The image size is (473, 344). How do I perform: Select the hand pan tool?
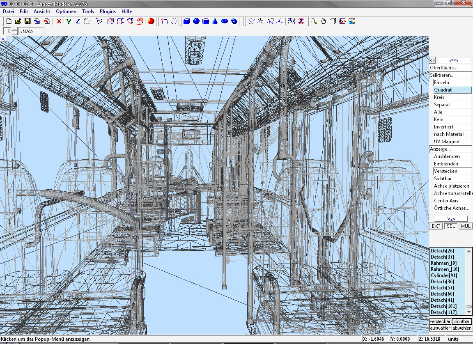tap(324, 21)
